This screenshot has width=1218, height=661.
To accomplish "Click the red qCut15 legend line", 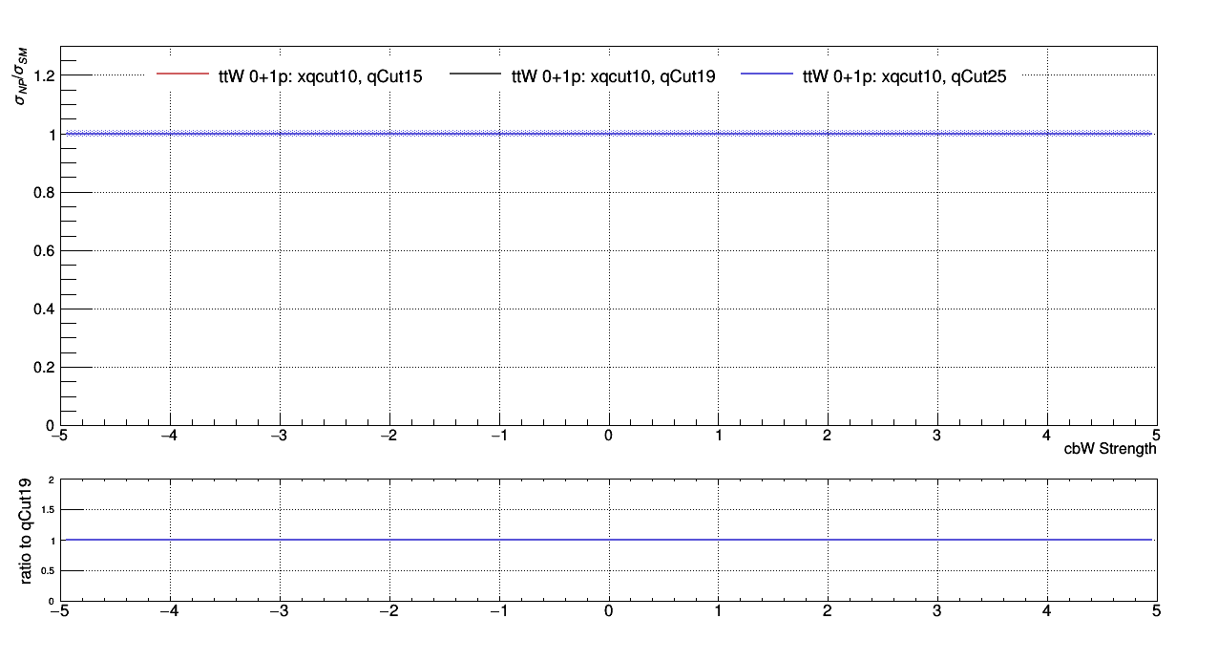I will (x=182, y=74).
